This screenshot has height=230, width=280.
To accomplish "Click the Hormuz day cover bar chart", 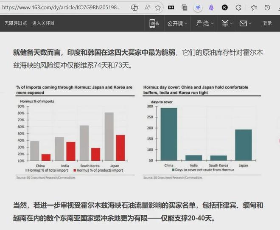I will [202, 132].
